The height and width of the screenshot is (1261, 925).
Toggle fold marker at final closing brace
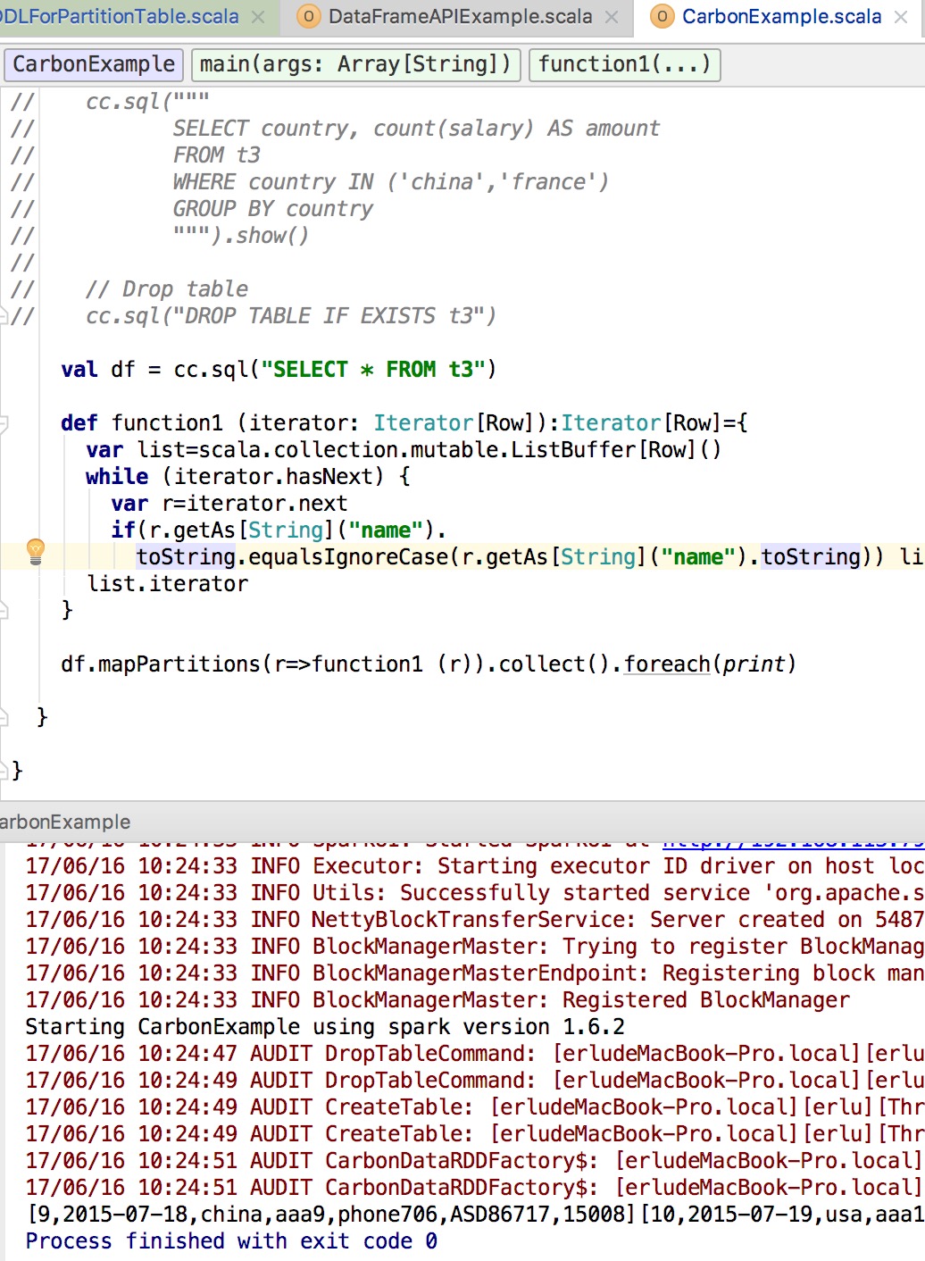[x=4, y=770]
